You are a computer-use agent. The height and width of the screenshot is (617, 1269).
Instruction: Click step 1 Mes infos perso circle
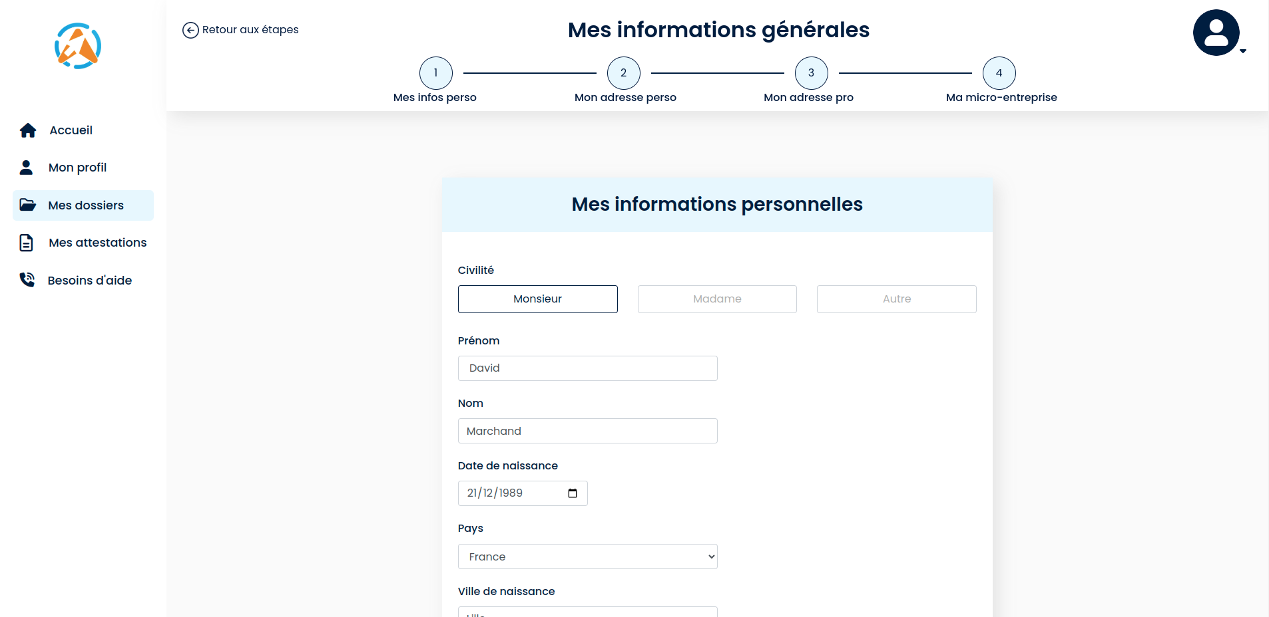point(435,73)
